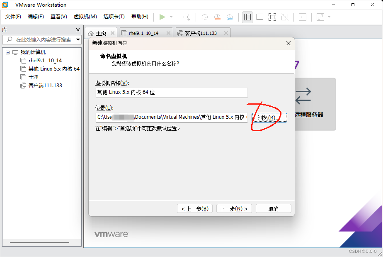Open the 虚拟机(M) menu
Image resolution: width=383 pixels, height=257 pixels.
[85, 17]
